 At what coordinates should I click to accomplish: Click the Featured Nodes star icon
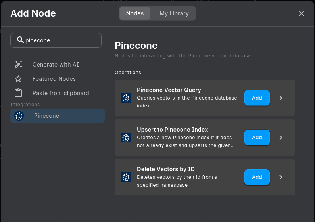pos(18,79)
